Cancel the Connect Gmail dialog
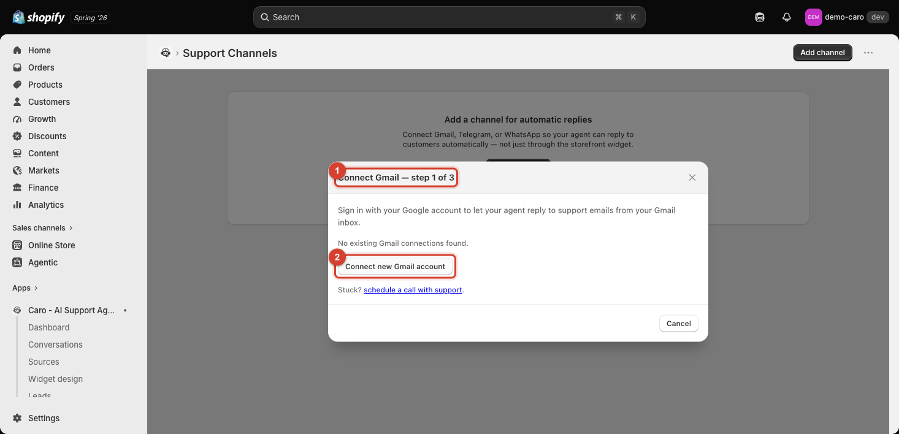This screenshot has width=899, height=434. pyautogui.click(x=679, y=324)
